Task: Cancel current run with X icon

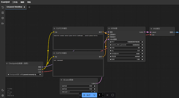Action: coord(107,95)
